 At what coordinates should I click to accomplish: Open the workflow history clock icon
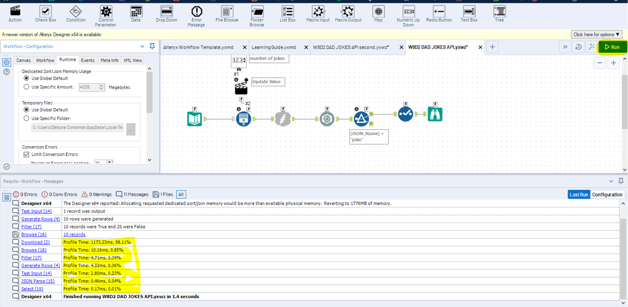[x=578, y=47]
